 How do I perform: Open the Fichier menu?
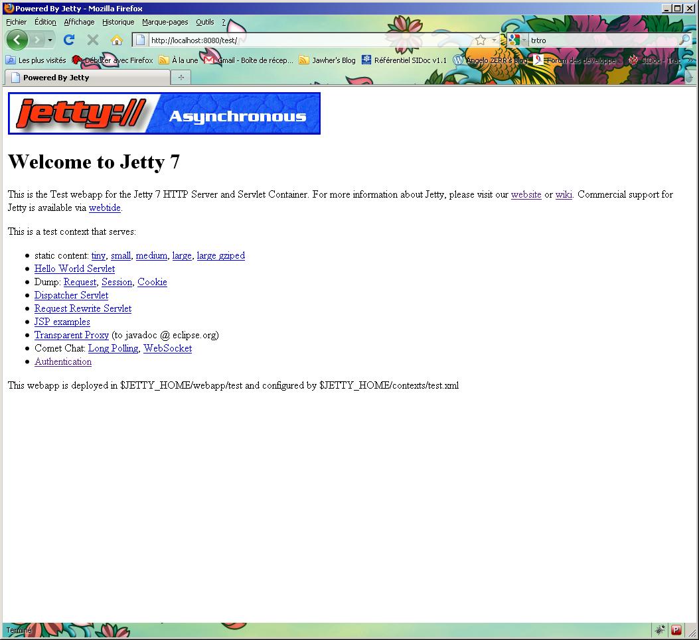[x=17, y=22]
